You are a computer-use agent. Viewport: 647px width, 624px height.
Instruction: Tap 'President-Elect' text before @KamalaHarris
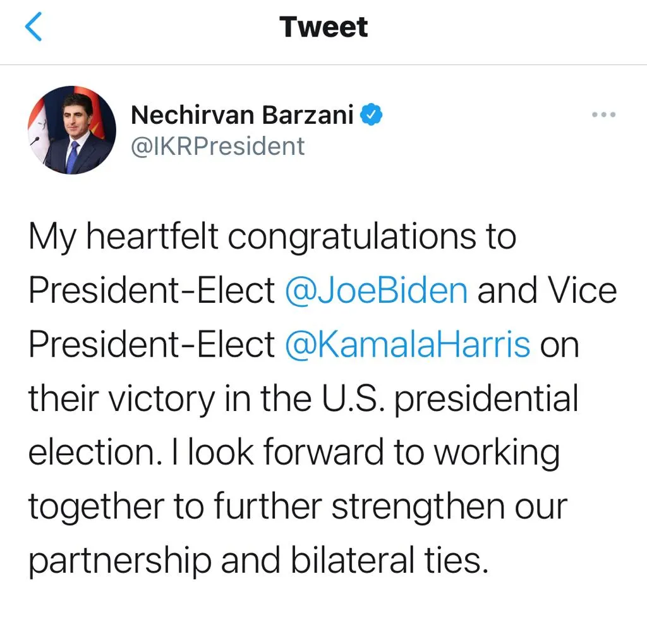[x=152, y=345]
